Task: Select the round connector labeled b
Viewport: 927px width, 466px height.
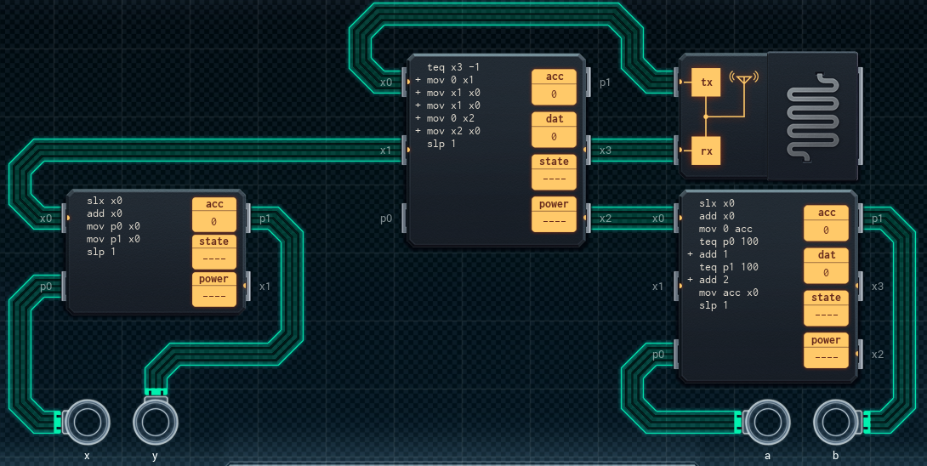Action: (836, 422)
